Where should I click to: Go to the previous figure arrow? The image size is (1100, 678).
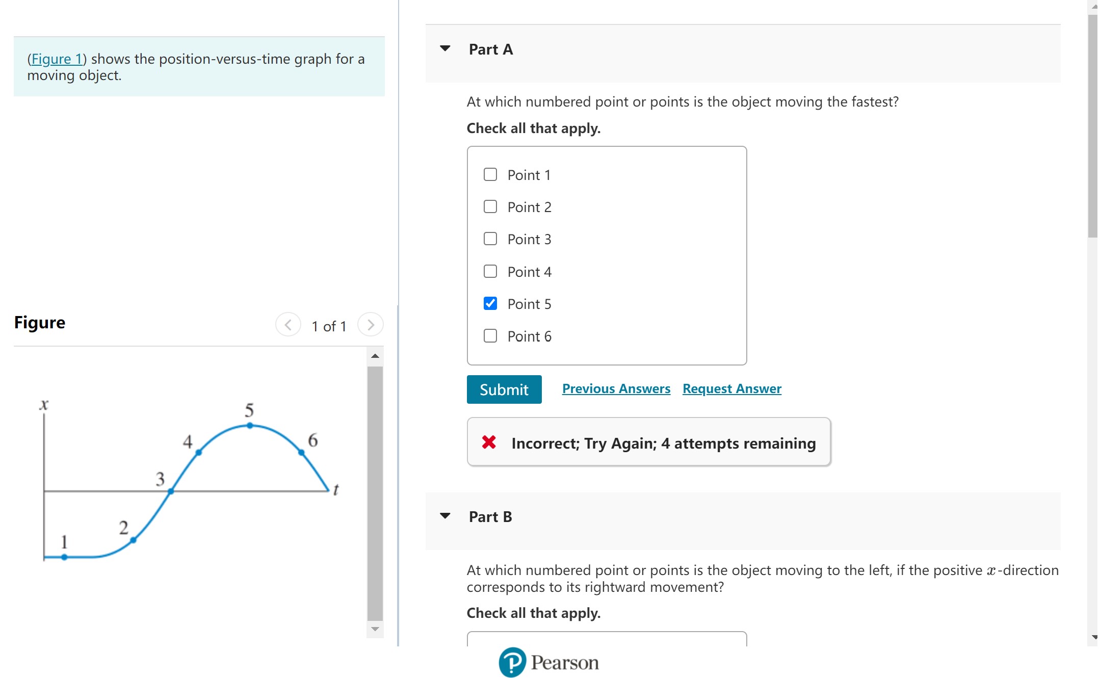(x=288, y=325)
